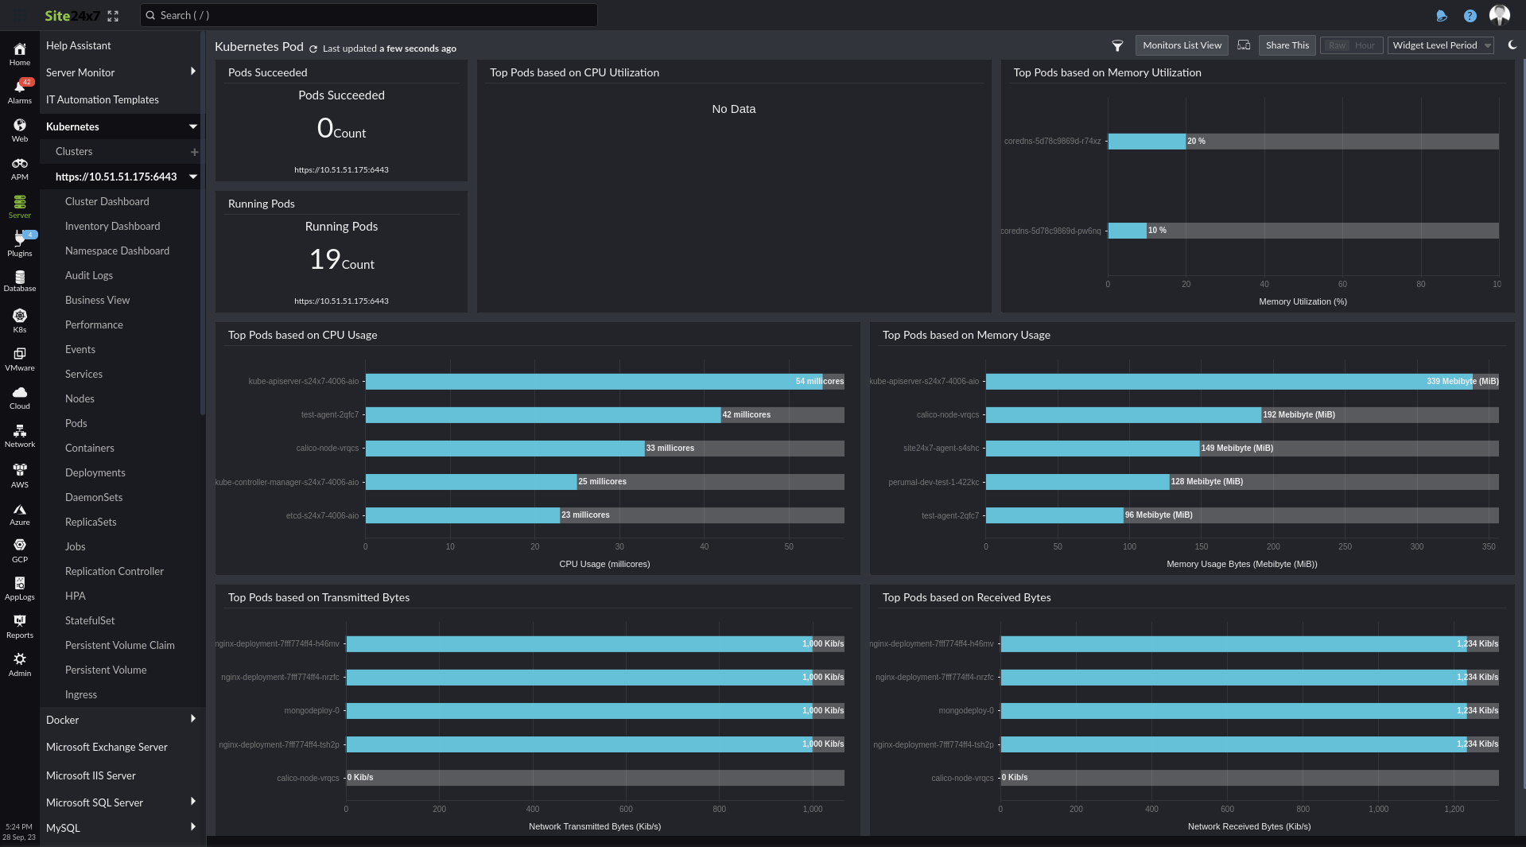This screenshot has height=847, width=1526.
Task: Click the VMware icon in the sidebar
Action: tap(19, 354)
